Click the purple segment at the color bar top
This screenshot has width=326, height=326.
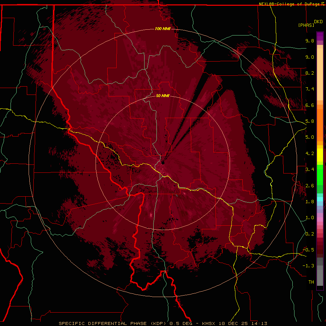click(320, 36)
